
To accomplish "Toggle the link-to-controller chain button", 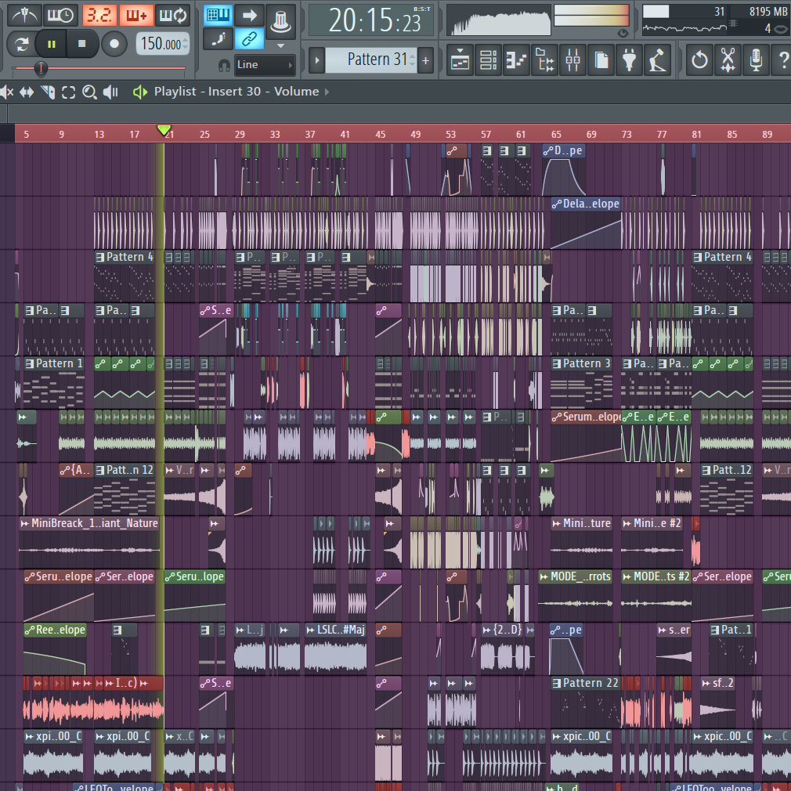I will pyautogui.click(x=249, y=38).
